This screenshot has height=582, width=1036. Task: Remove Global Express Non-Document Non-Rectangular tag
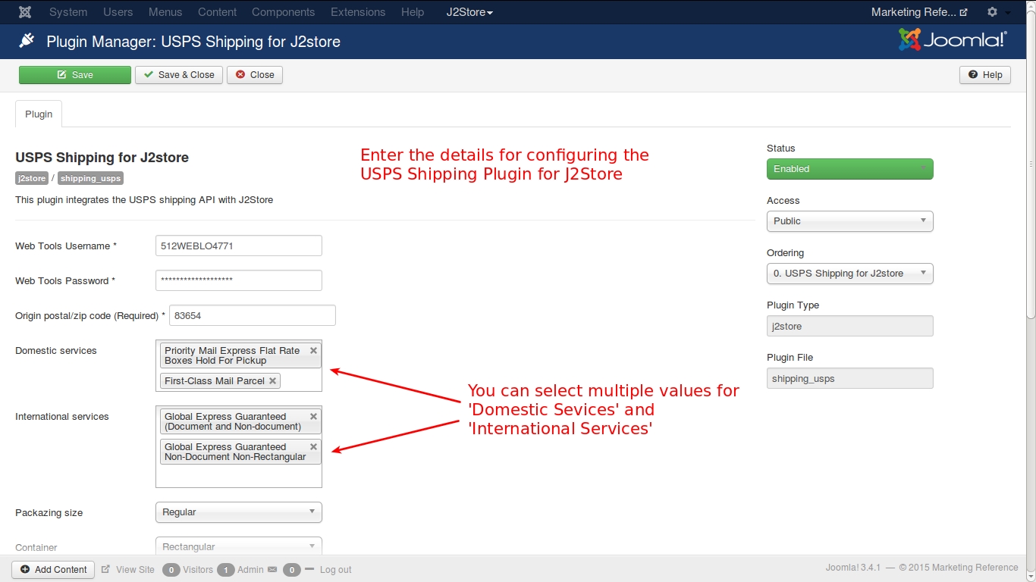point(313,447)
